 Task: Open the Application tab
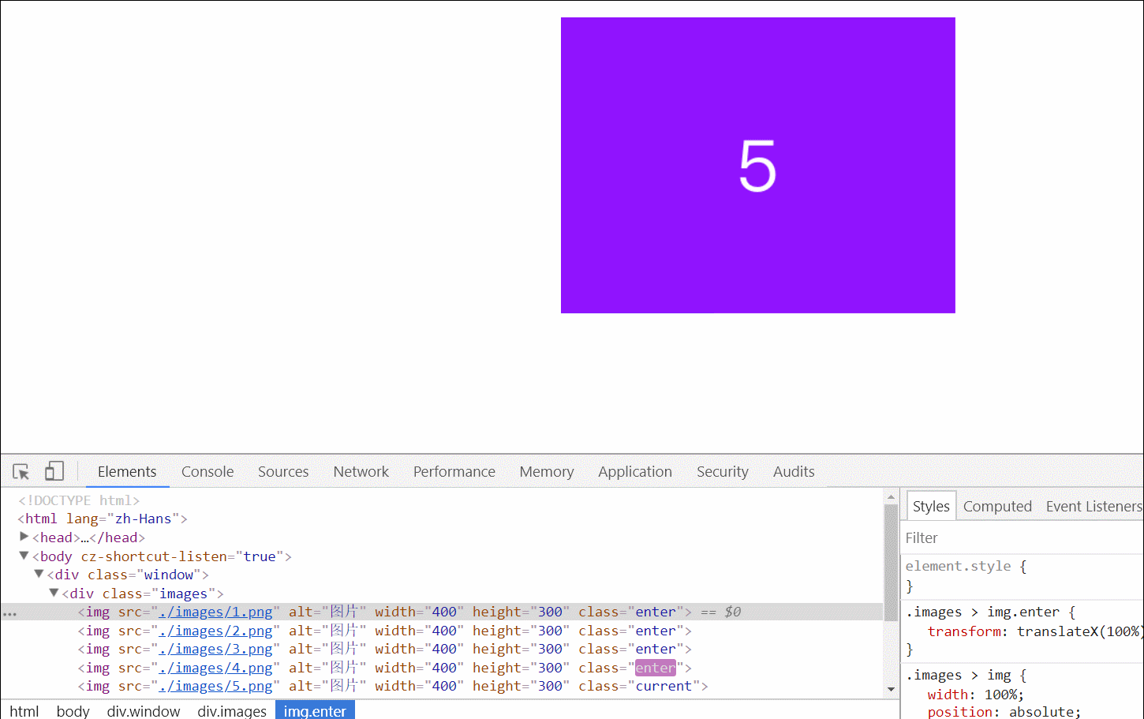coord(635,471)
